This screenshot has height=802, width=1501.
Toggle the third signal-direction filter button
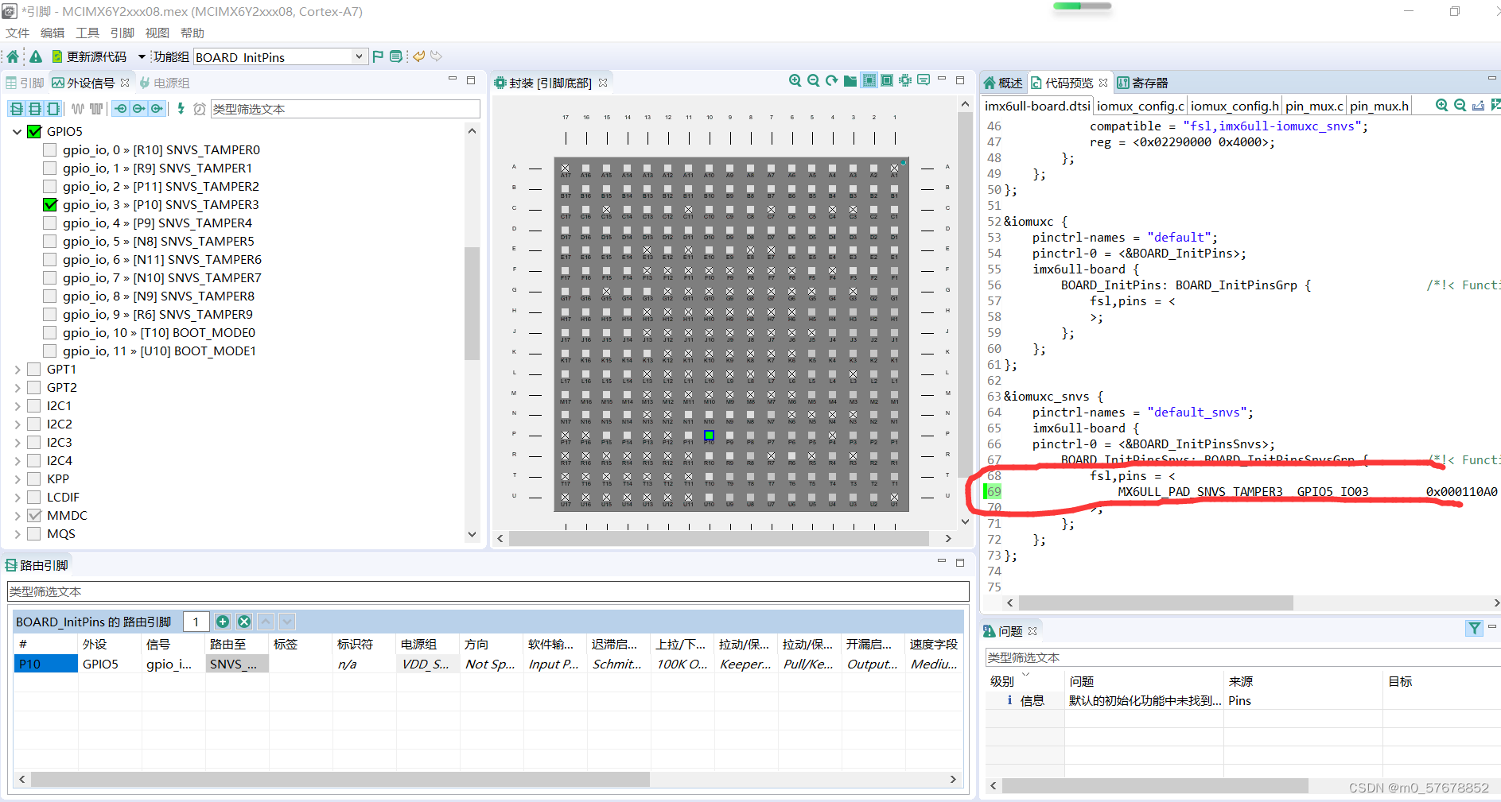pos(157,109)
